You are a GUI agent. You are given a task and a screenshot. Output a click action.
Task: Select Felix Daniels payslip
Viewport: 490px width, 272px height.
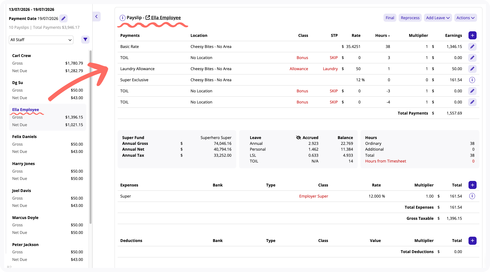tap(48, 144)
